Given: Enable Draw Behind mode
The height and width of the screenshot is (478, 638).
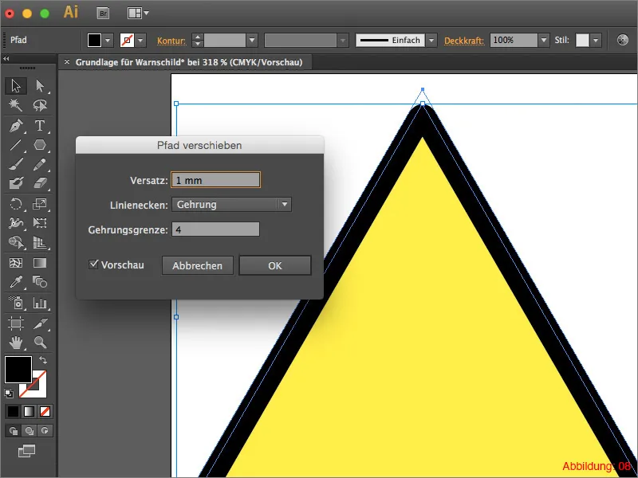Looking at the screenshot, I should [29, 431].
